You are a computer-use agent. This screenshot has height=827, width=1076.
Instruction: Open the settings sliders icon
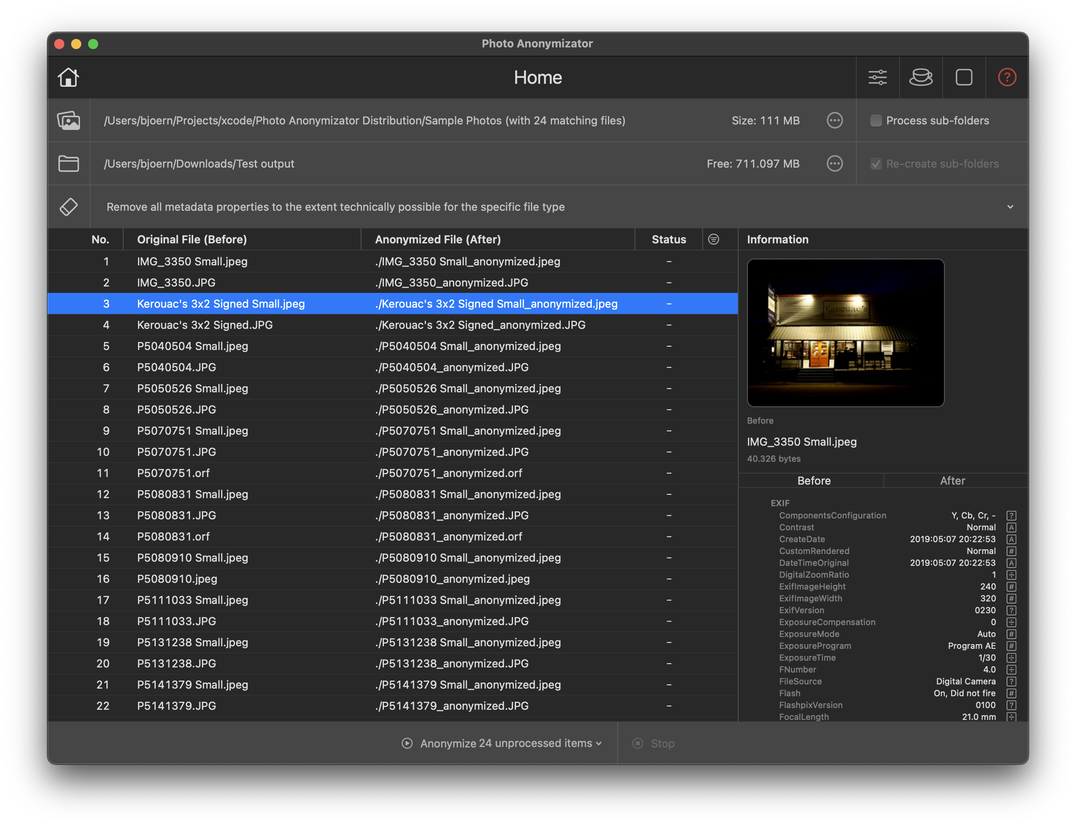click(877, 77)
